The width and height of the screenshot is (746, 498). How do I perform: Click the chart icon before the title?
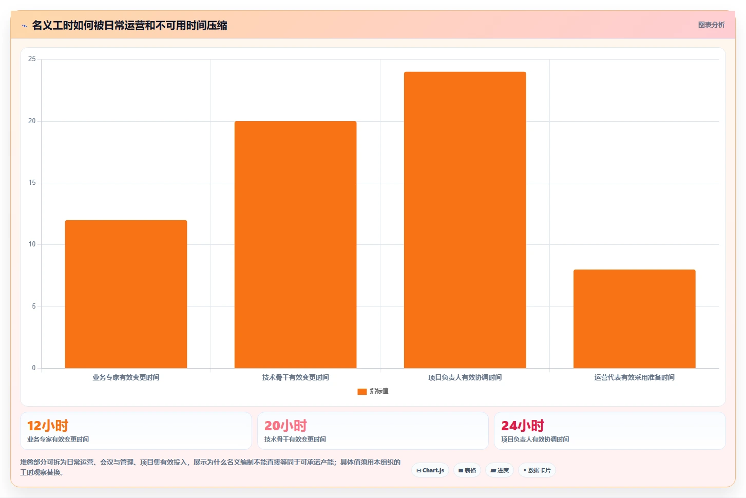pyautogui.click(x=24, y=26)
